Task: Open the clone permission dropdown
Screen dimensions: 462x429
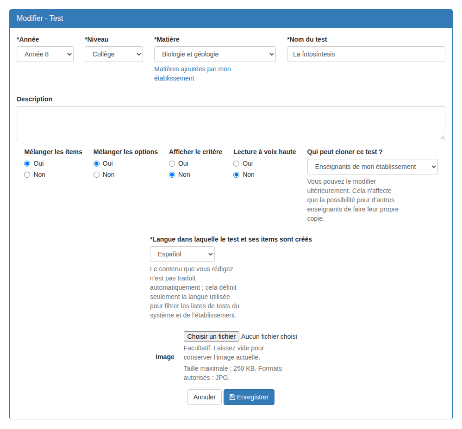Action: (x=373, y=167)
